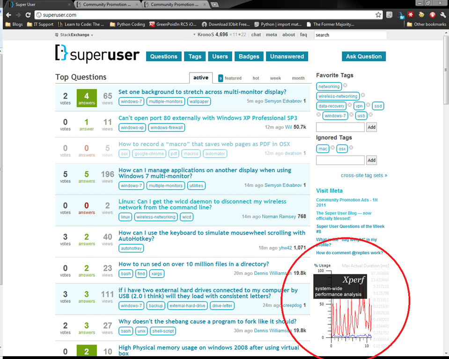Viewport: 449px width, 359px height.
Task: Click the ignored tags input field
Action: point(340,160)
